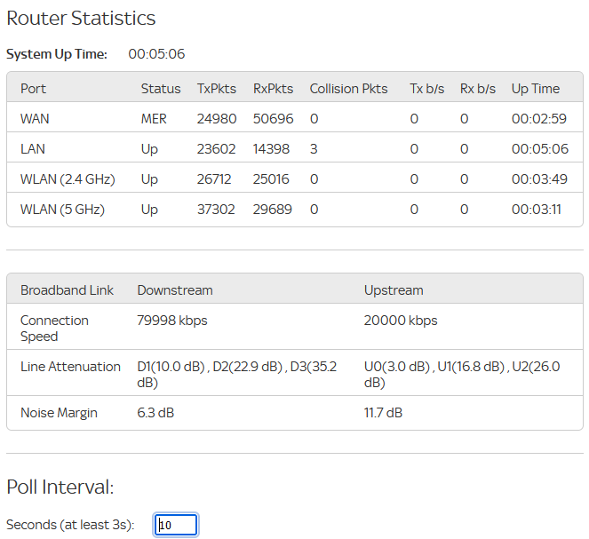This screenshot has width=589, height=539.
Task: Select the LAN collision packets value 3
Action: pos(314,149)
